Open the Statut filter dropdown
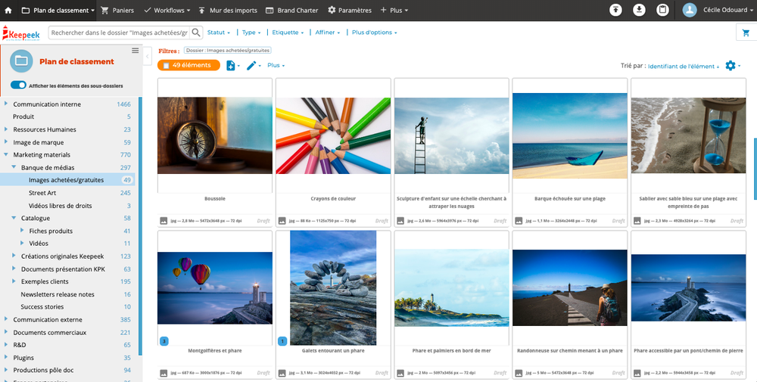This screenshot has height=382, width=757. tap(218, 33)
